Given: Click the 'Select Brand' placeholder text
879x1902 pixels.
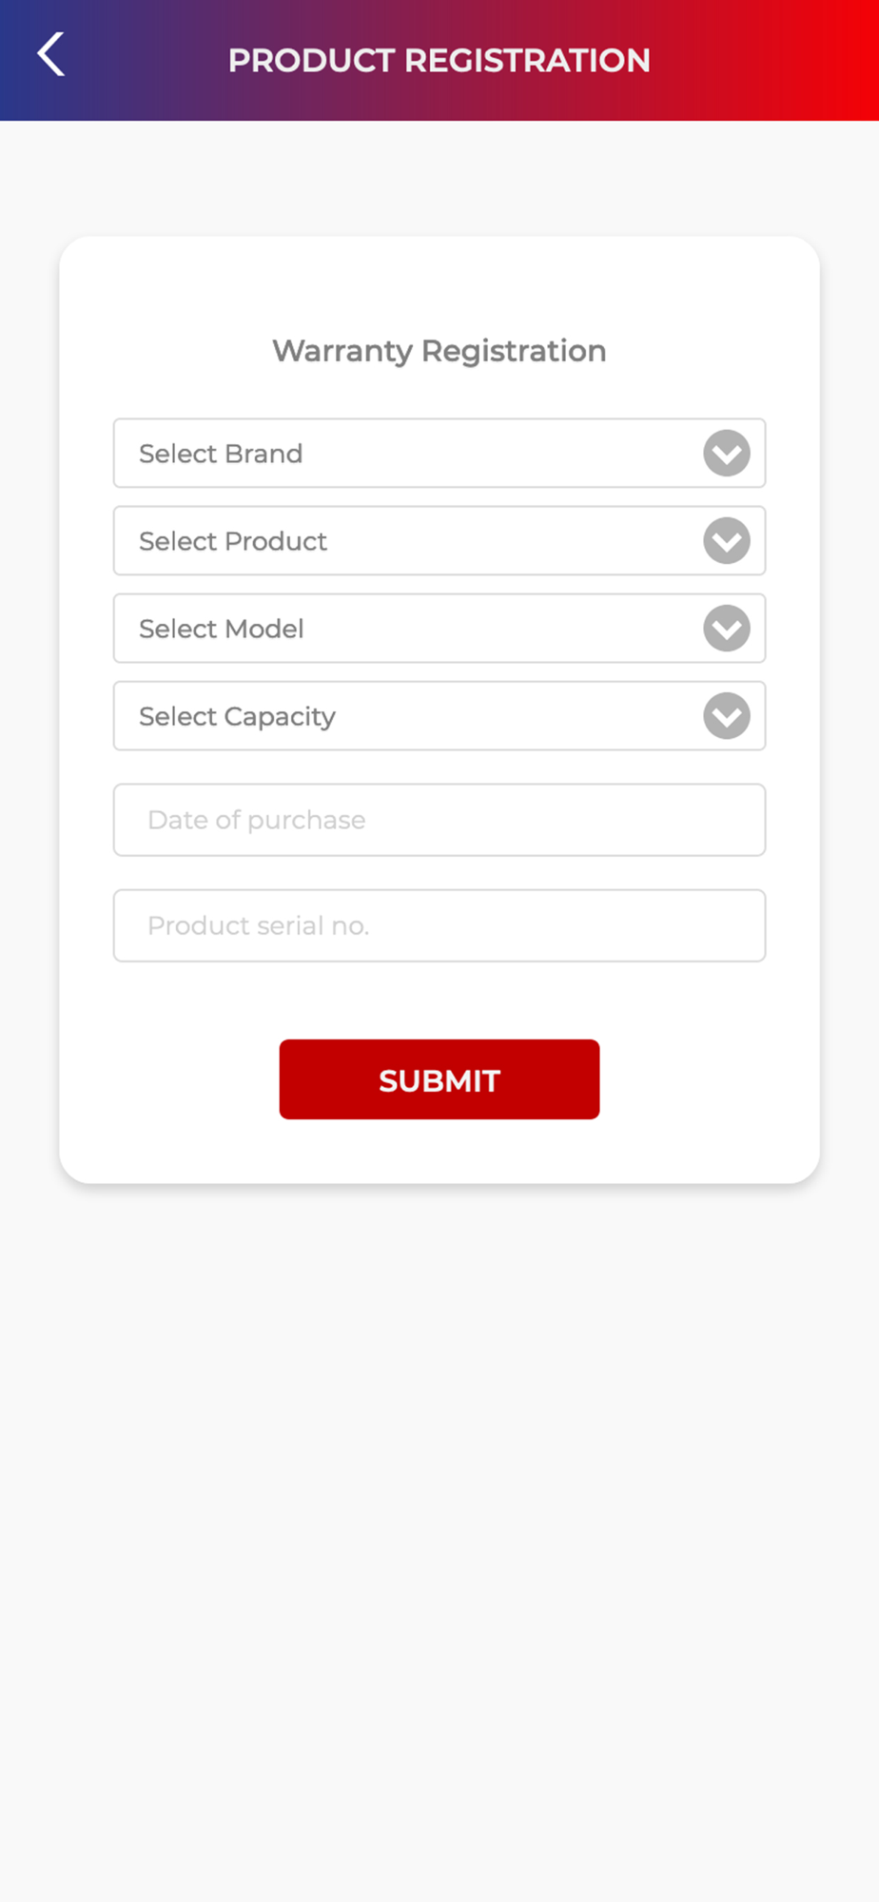Looking at the screenshot, I should point(221,454).
